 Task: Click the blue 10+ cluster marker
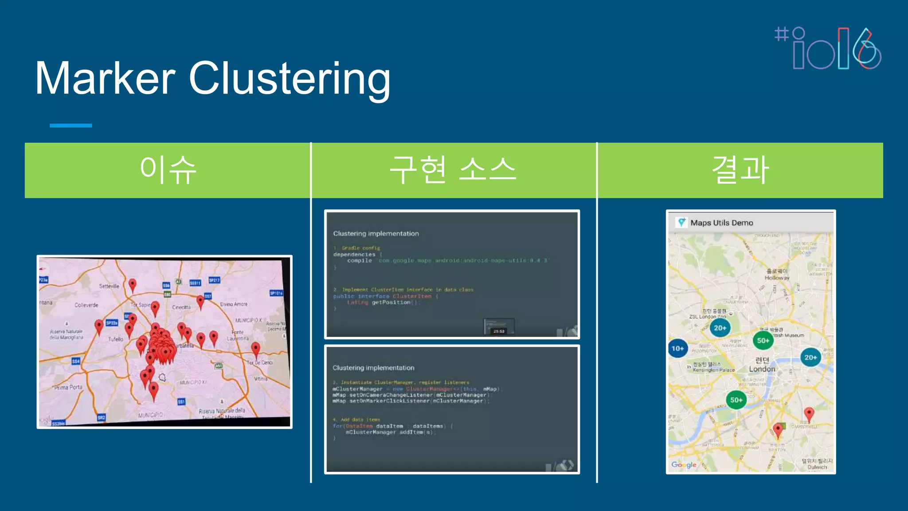(677, 349)
